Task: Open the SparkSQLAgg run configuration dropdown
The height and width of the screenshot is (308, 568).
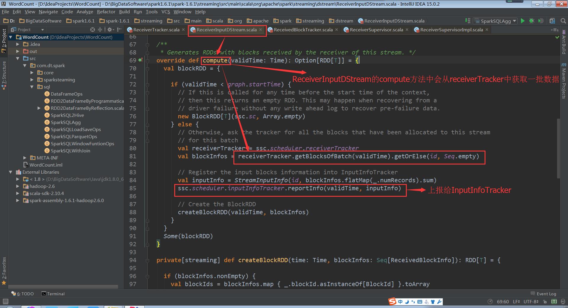Action: (495, 21)
